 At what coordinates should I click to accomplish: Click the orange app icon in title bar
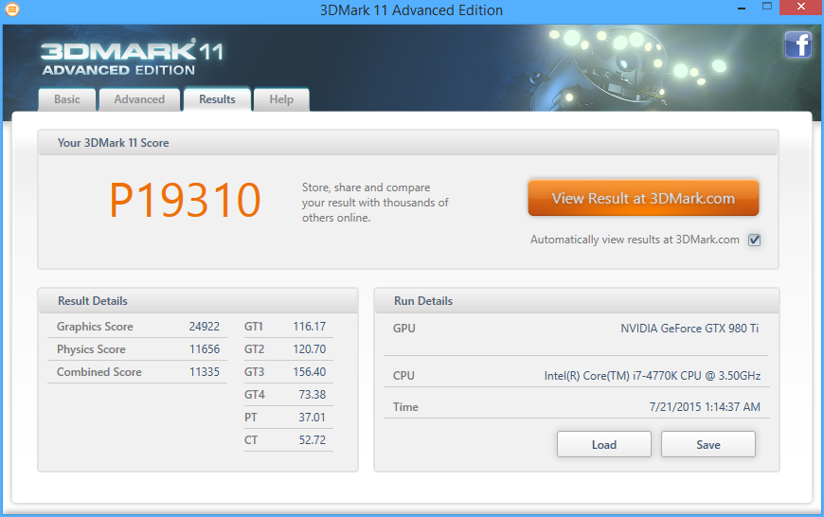(11, 9)
